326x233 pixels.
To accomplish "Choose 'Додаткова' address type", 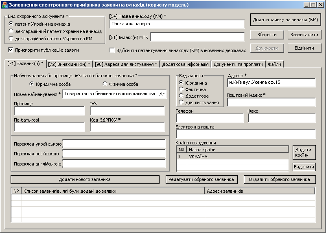I will tap(181, 96).
